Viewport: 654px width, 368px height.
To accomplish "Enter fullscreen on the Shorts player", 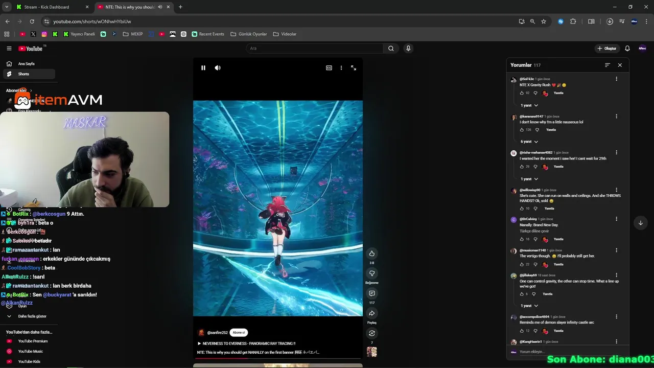I will (354, 68).
